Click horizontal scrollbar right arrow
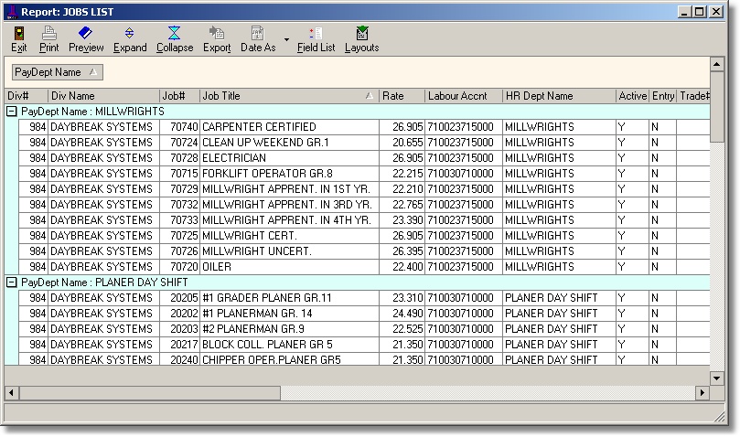 pyautogui.click(x=702, y=392)
